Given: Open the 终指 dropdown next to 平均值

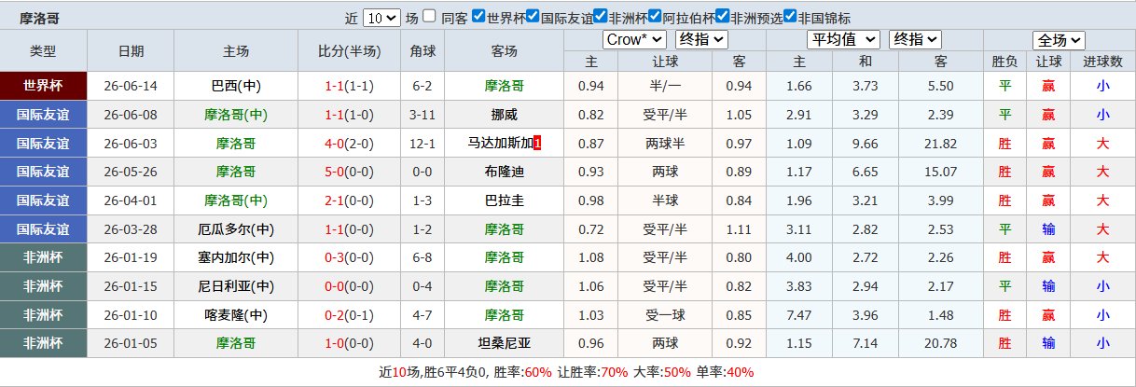Looking at the screenshot, I should [915, 39].
